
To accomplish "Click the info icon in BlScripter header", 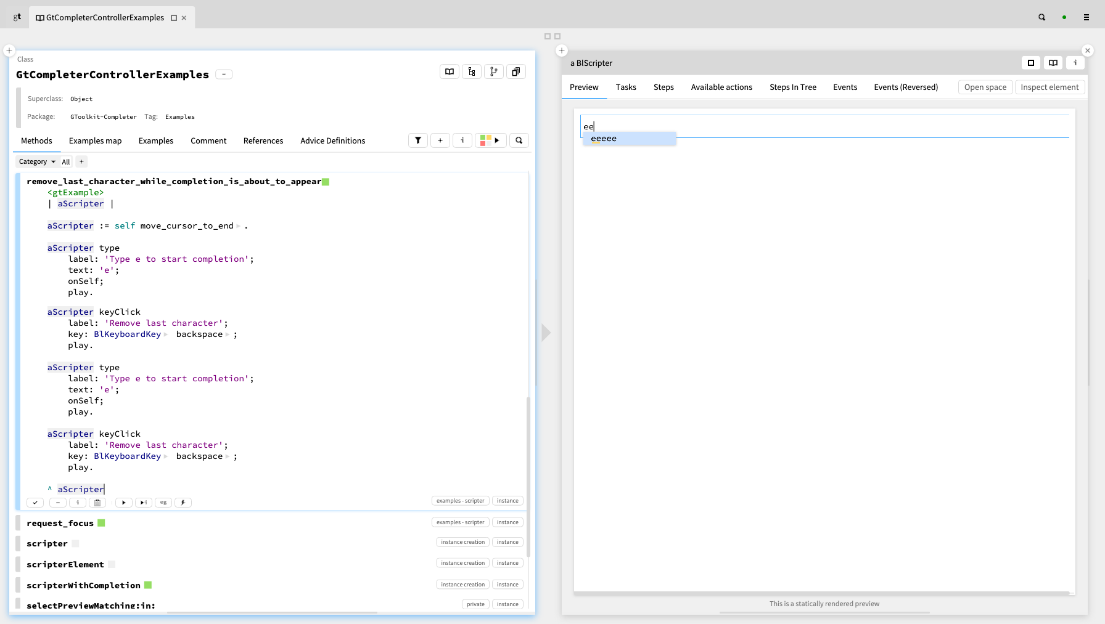I will (x=1075, y=63).
